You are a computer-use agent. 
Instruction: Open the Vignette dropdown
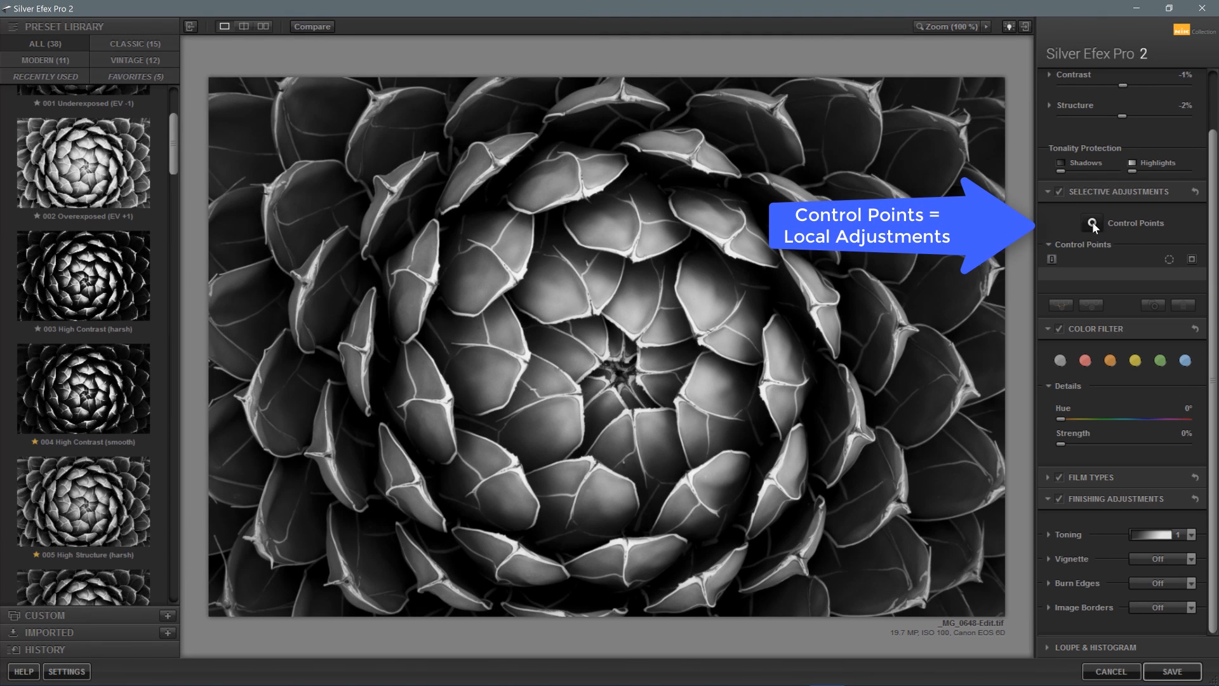1162,559
